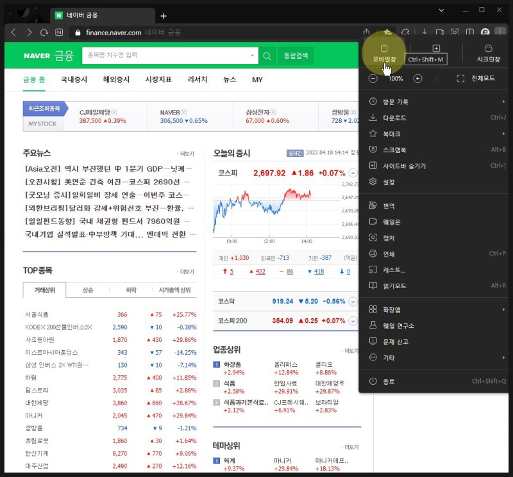Open the MY navigation tab
Screen dimensions: 513x477
pos(257,79)
